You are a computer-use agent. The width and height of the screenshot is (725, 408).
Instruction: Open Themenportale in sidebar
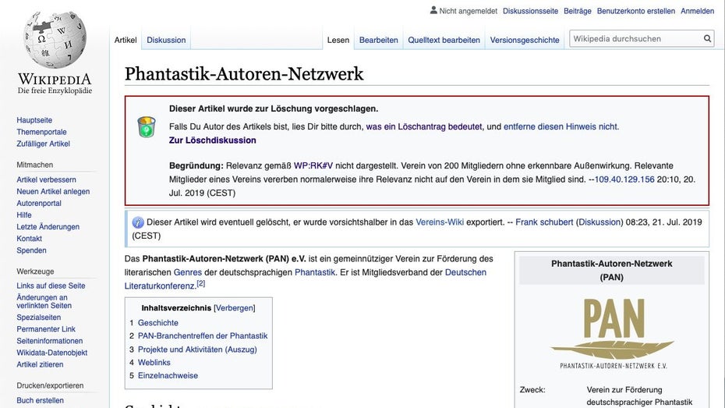click(41, 133)
